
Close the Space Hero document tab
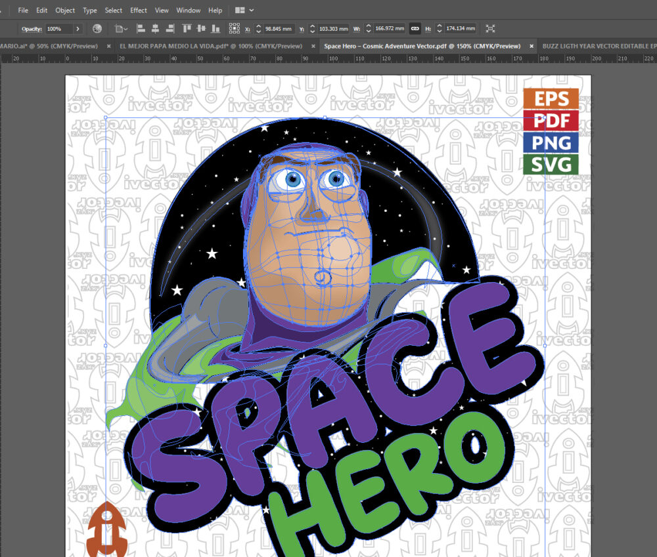tap(532, 46)
